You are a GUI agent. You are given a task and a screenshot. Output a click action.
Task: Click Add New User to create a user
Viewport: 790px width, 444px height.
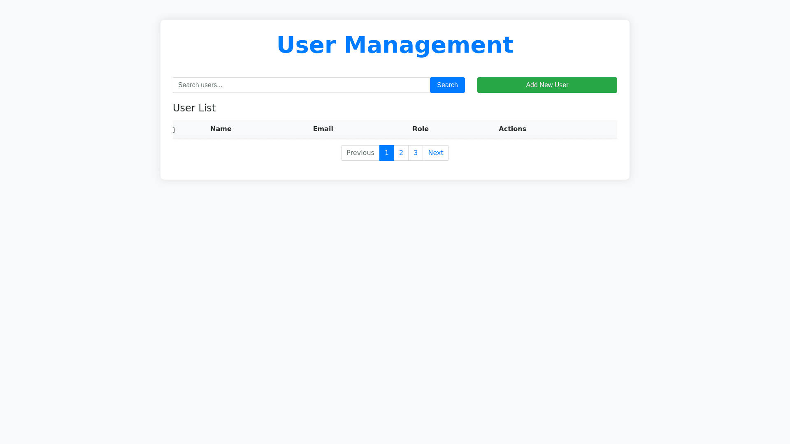547,85
